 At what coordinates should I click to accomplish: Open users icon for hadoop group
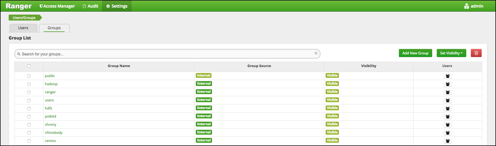point(448,84)
